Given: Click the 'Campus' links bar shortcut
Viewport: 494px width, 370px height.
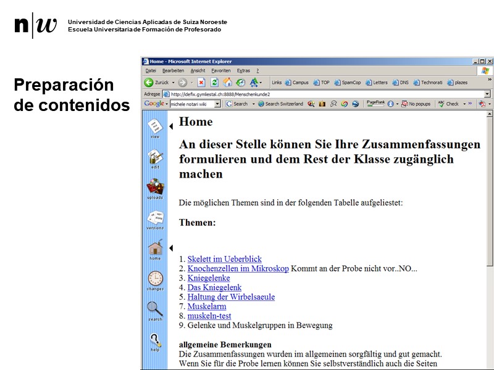Looking at the screenshot, I should pos(296,83).
